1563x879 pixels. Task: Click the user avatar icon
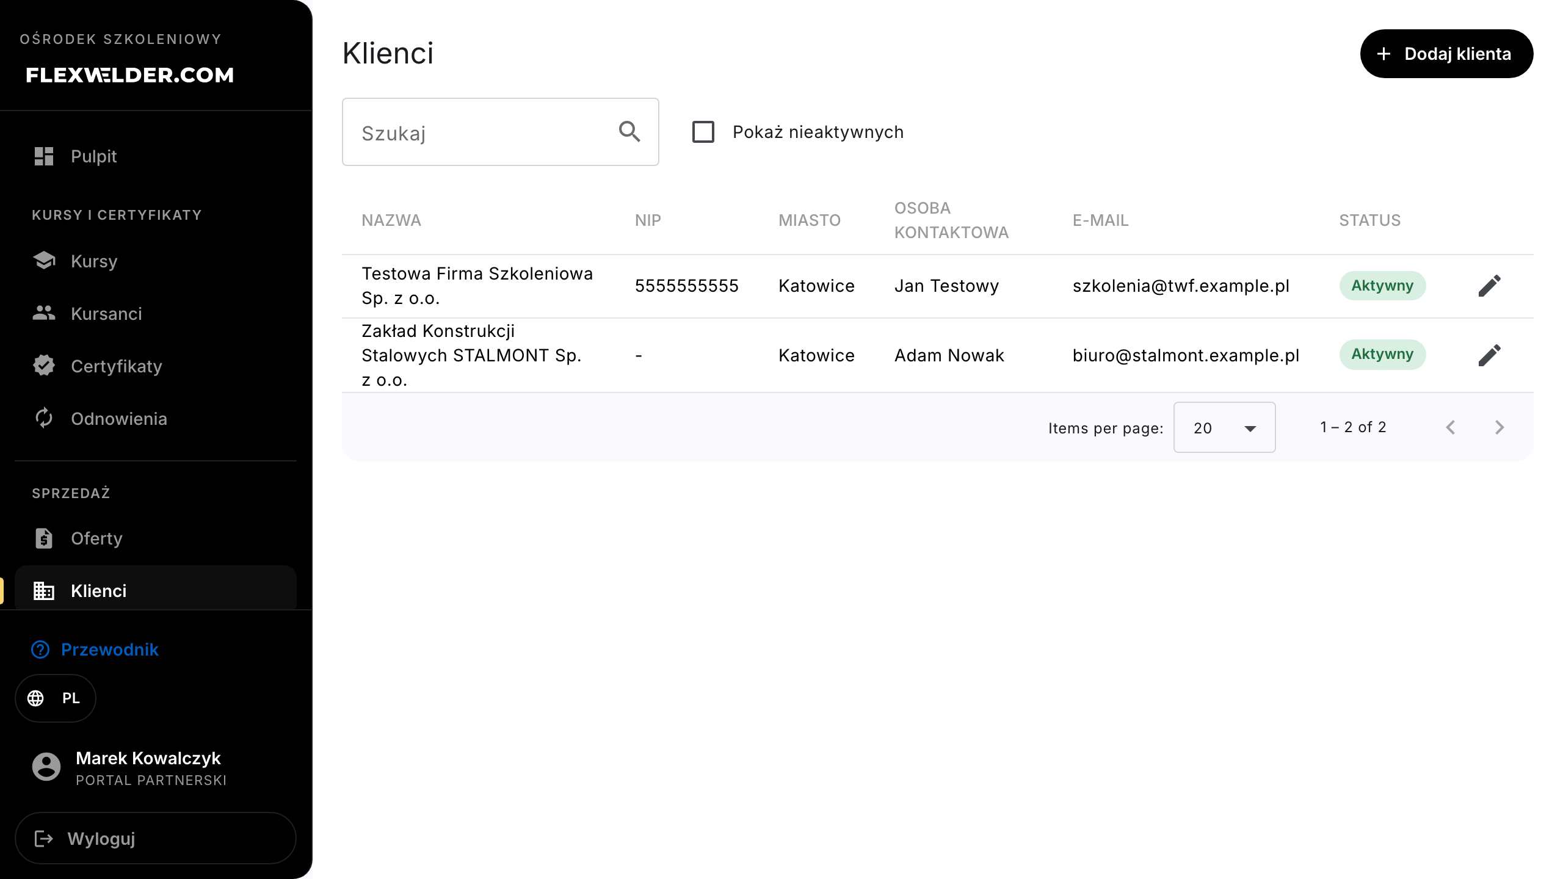(x=46, y=767)
